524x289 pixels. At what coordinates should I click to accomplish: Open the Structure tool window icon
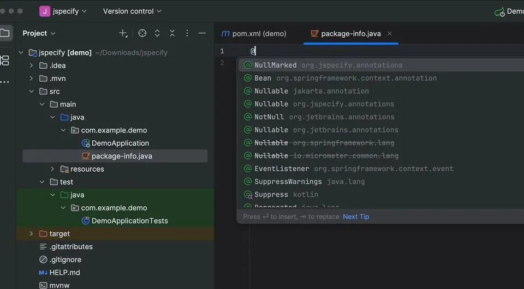pos(5,61)
